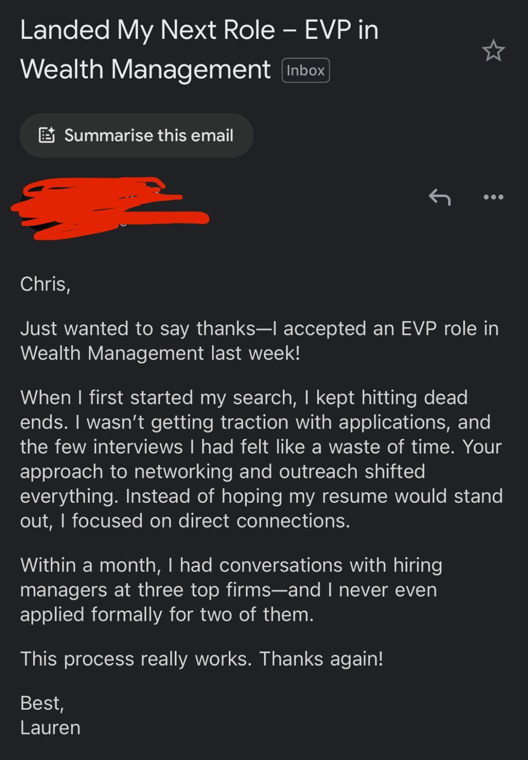Star this email
528x760 pixels.
click(493, 51)
